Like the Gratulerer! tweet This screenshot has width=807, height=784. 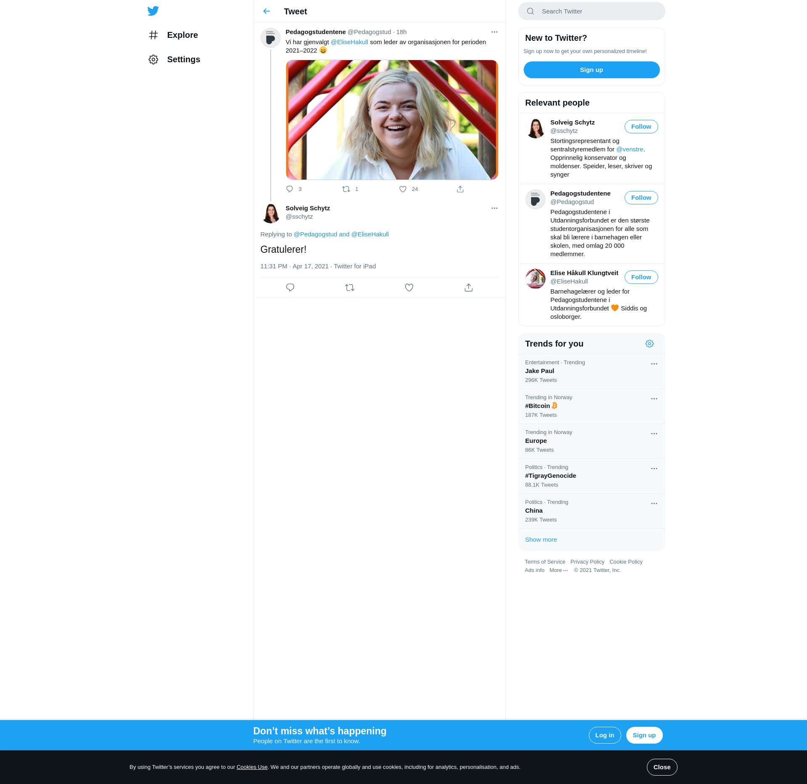click(409, 288)
